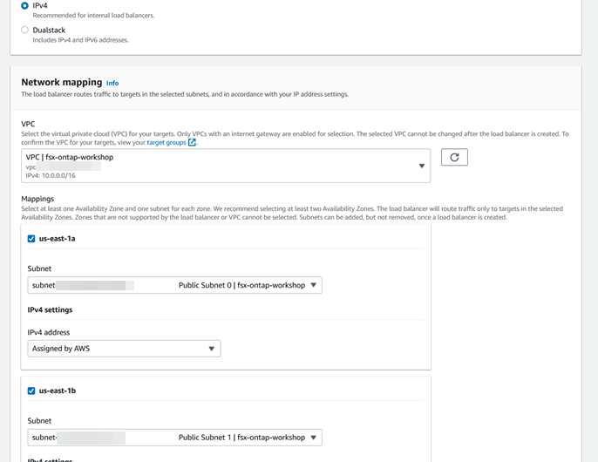Screen dimensions: 598x462
Task: Click the IPv4 option label text
Action: (40, 5)
